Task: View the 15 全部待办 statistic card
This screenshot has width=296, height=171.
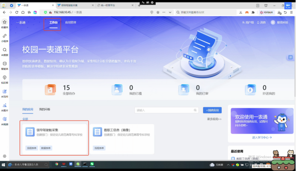Action: click(x=60, y=90)
